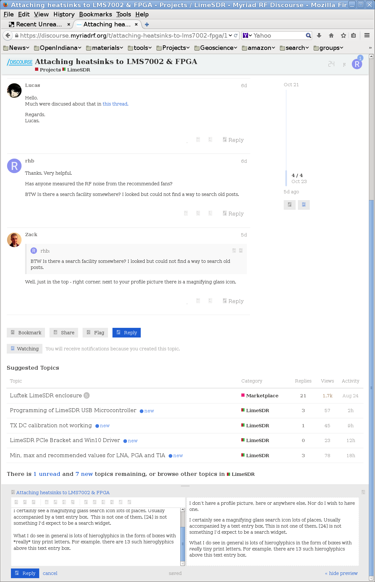Open the tools bookmarks folder

tap(140, 48)
